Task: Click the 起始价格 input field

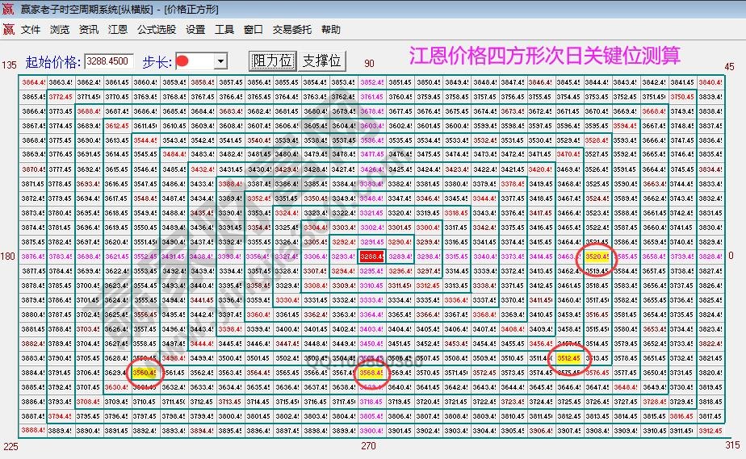Action: [109, 61]
